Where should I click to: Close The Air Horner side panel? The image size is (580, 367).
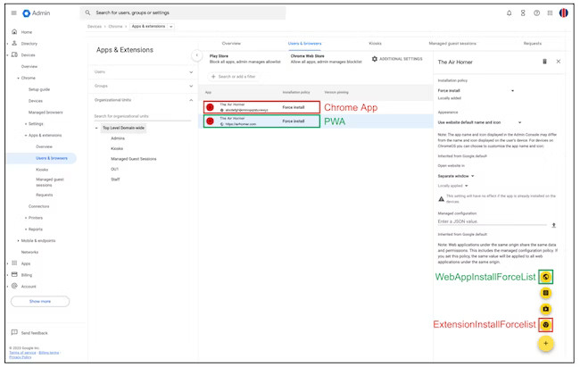click(559, 62)
